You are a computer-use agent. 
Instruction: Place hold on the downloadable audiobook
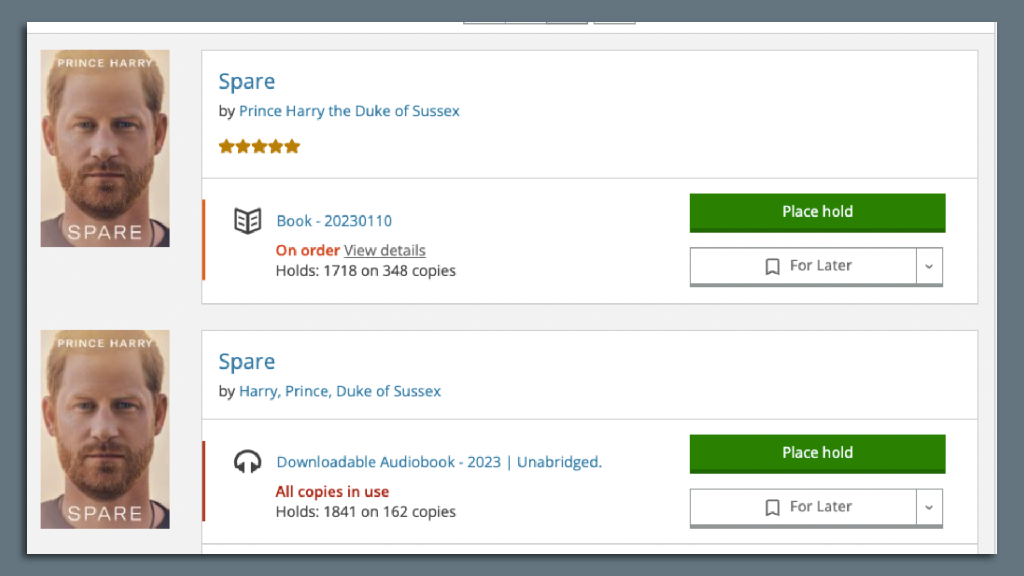817,453
